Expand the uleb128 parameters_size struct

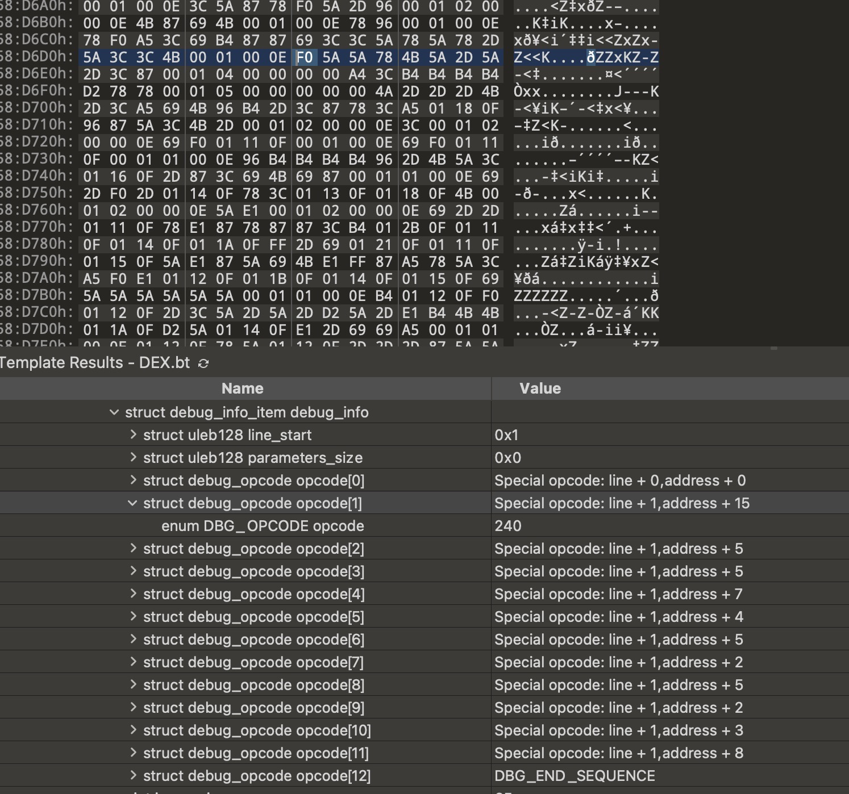[134, 458]
